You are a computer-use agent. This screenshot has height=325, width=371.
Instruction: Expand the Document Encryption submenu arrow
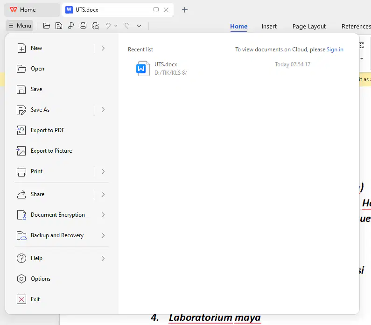tap(103, 215)
